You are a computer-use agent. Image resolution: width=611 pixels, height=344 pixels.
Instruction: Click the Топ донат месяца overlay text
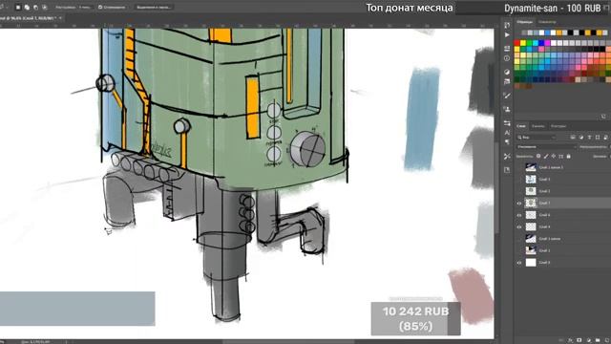pos(410,8)
